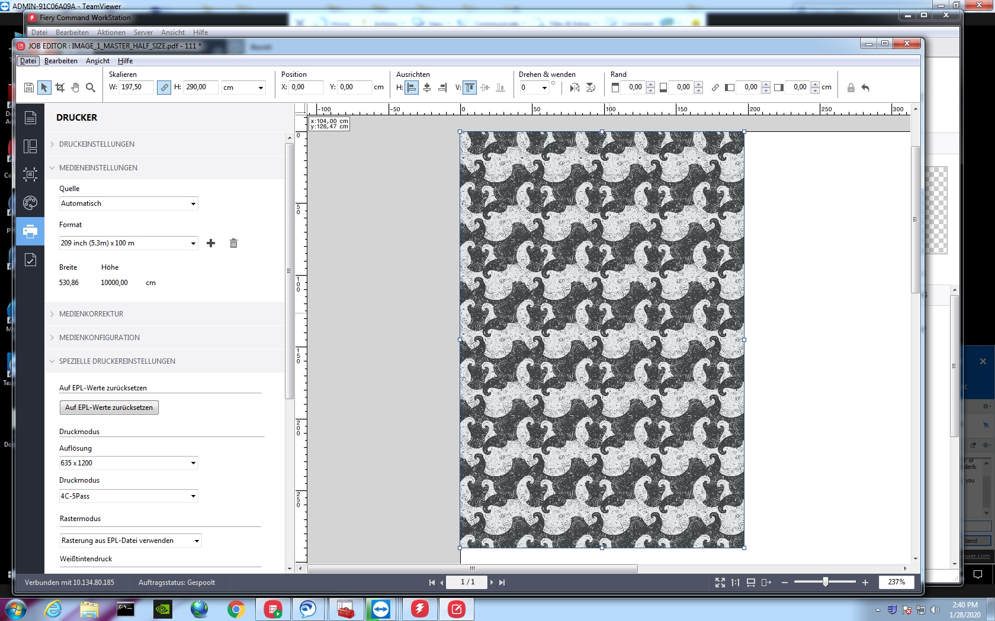Pick the magnifier zoom tool
Image resolution: width=995 pixels, height=621 pixels.
[x=91, y=88]
